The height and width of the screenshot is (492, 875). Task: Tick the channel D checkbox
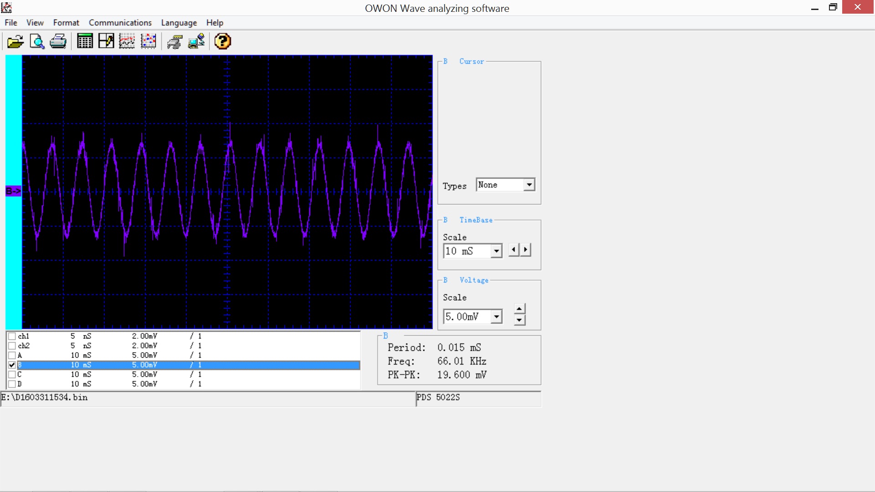coord(12,384)
